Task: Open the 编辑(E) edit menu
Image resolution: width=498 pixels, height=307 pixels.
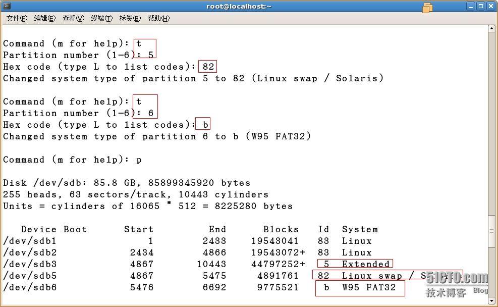Action: pos(45,19)
